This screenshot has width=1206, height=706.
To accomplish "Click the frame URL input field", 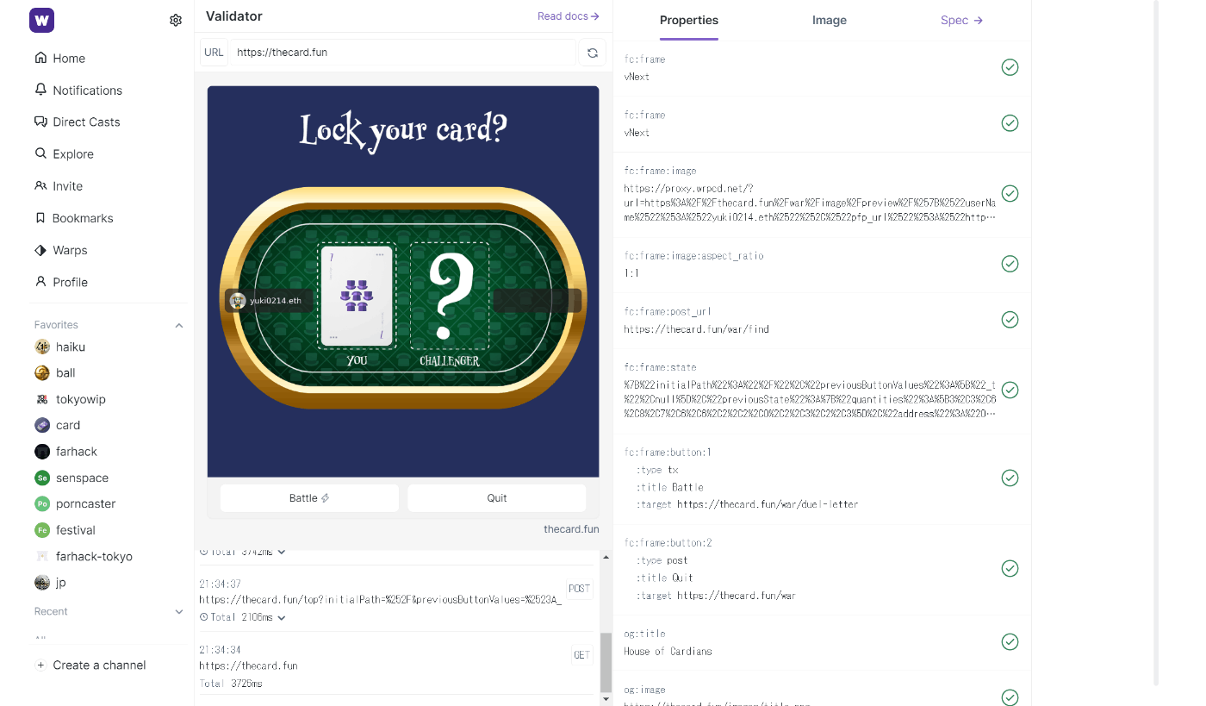I will [402, 53].
